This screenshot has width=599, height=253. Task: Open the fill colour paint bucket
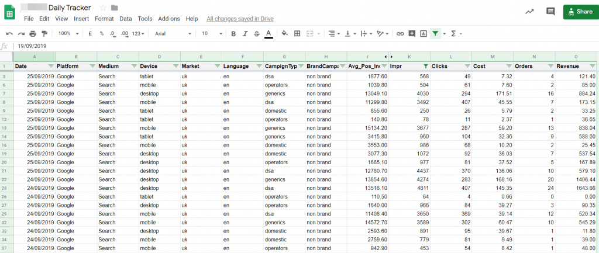pos(284,34)
